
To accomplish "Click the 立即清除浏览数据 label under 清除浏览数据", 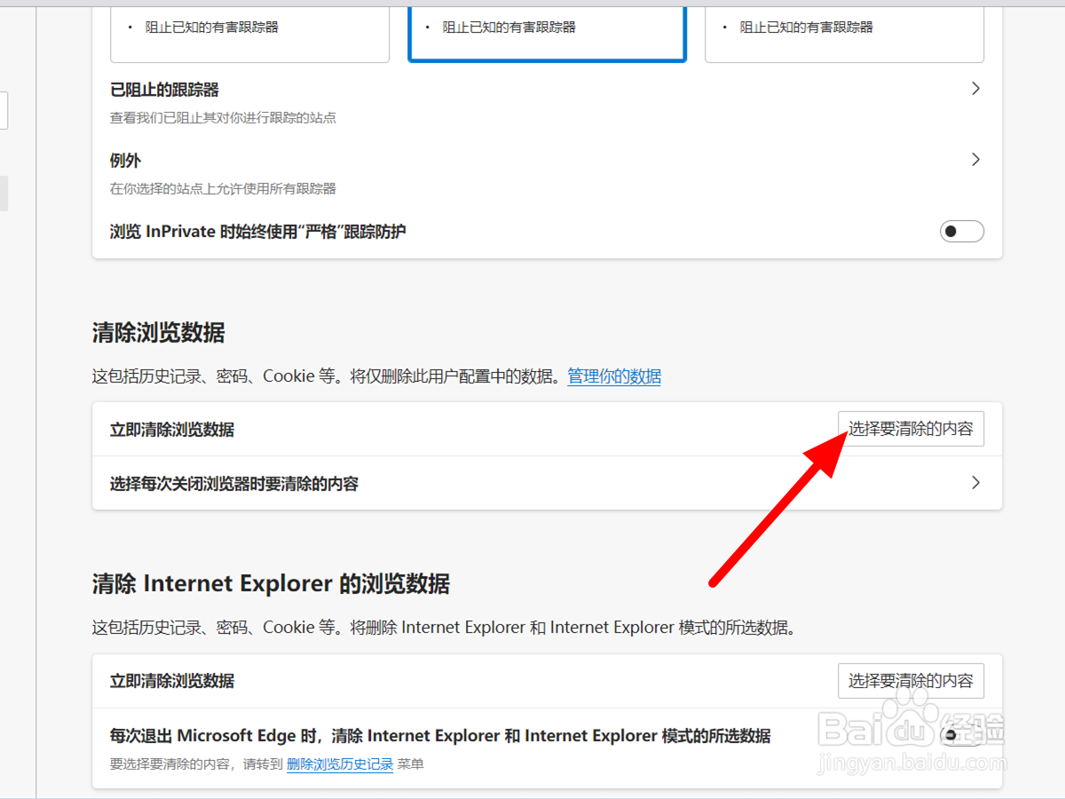I will [172, 430].
